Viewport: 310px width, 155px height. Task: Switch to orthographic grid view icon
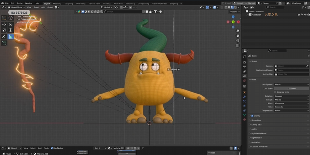[238, 46]
